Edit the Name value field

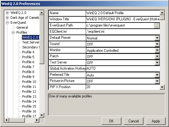tap(123, 13)
